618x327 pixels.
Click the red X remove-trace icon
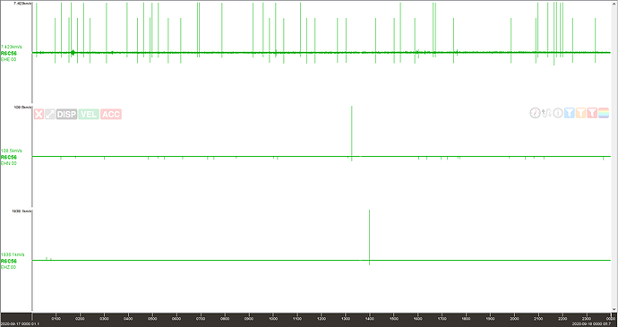[39, 115]
